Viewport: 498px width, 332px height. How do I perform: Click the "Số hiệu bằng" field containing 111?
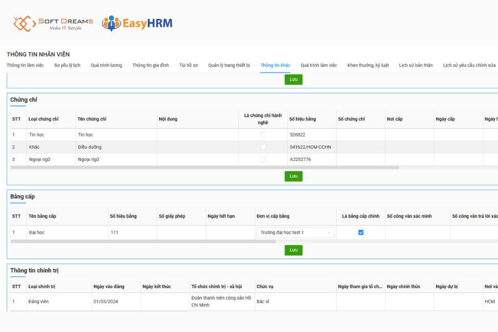click(x=132, y=232)
